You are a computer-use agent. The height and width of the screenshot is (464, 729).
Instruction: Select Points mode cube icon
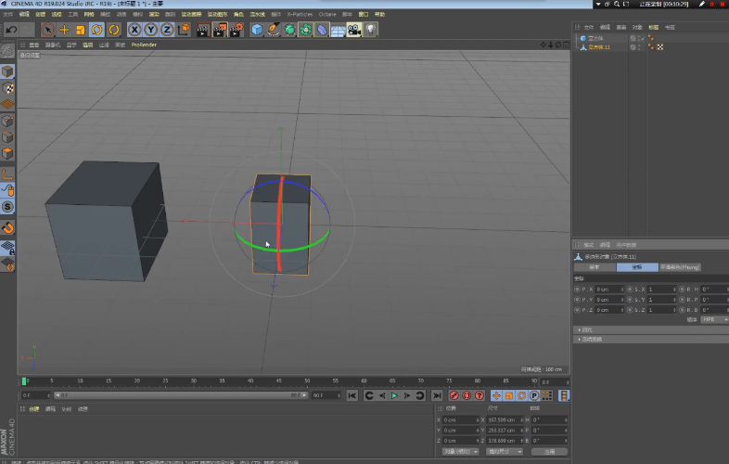(7, 121)
